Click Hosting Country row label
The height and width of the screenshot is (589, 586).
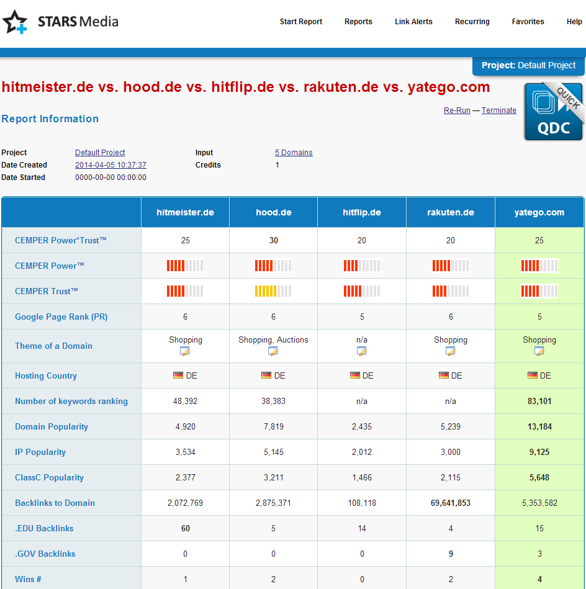point(46,375)
